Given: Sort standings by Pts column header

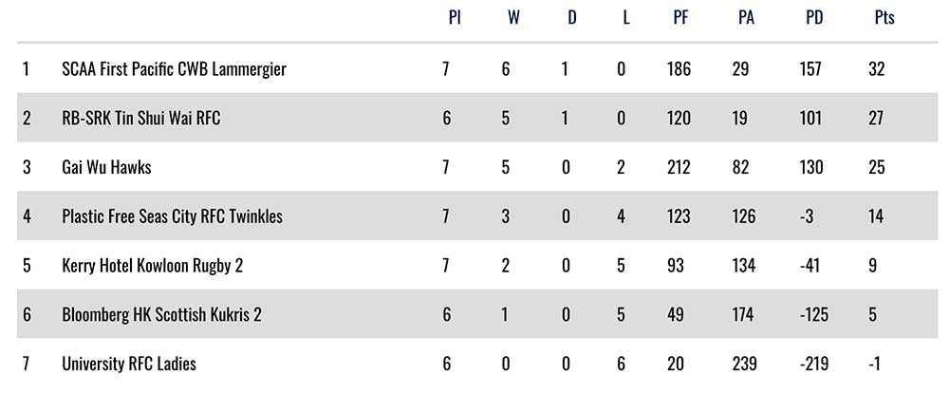Looking at the screenshot, I should pyautogui.click(x=884, y=17).
